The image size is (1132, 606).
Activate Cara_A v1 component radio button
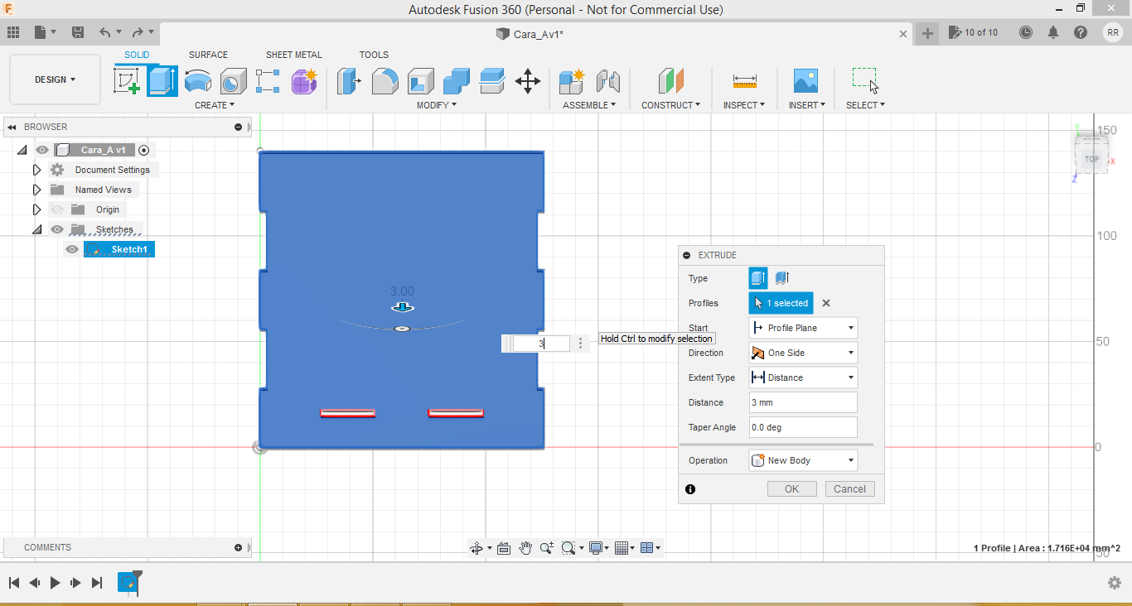(x=144, y=150)
